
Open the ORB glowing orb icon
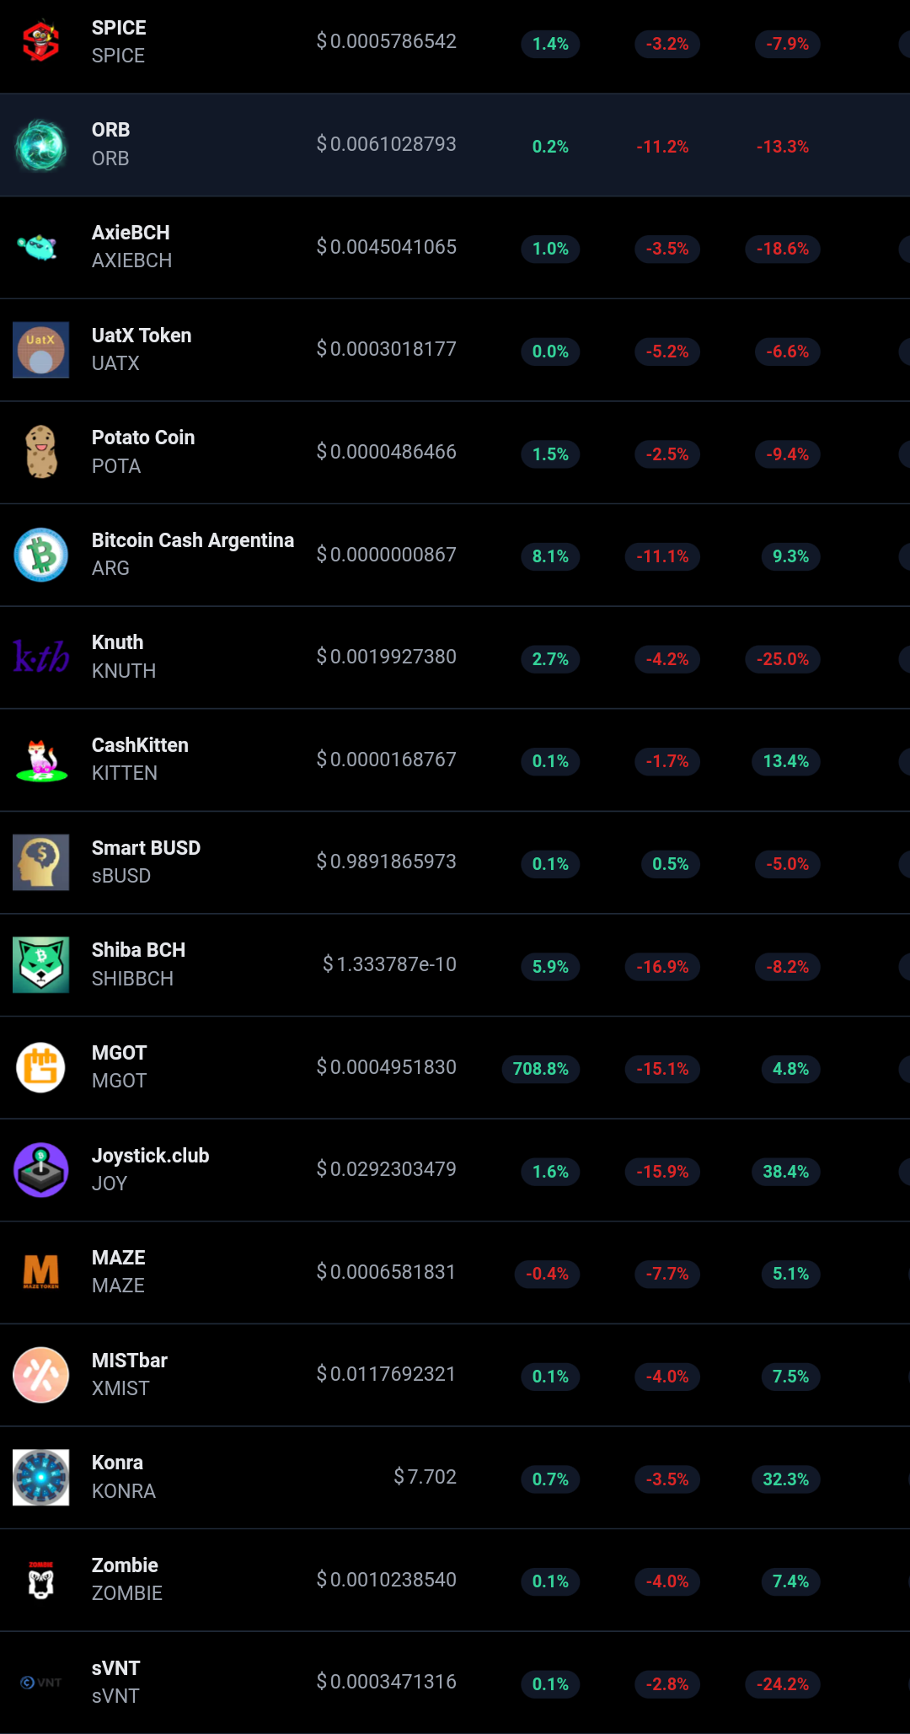pyautogui.click(x=40, y=145)
